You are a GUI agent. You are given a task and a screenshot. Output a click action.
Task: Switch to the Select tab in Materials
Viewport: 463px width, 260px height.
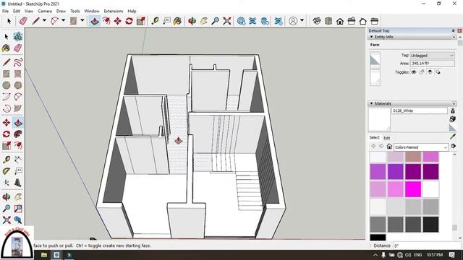[375, 138]
